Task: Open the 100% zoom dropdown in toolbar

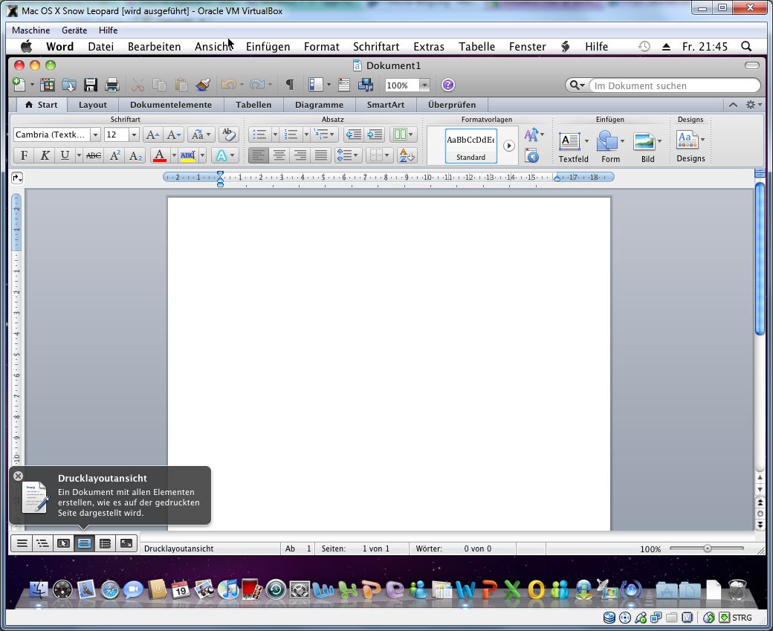Action: click(424, 85)
